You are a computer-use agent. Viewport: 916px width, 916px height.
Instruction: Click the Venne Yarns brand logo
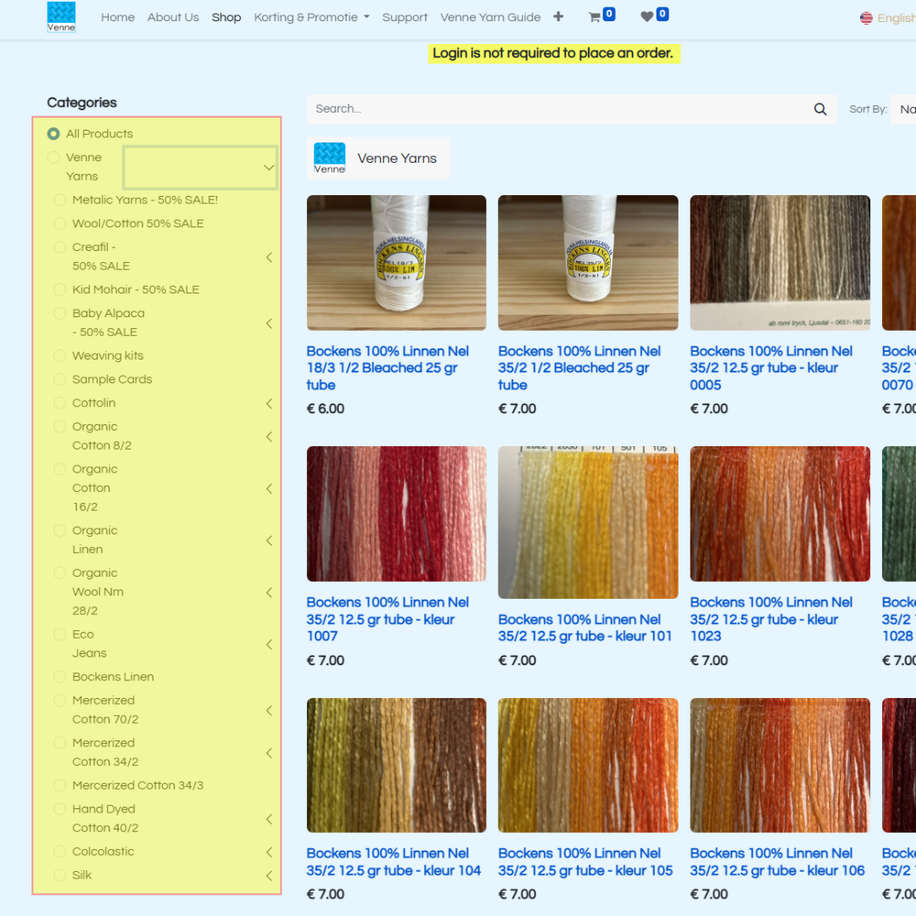(x=329, y=159)
